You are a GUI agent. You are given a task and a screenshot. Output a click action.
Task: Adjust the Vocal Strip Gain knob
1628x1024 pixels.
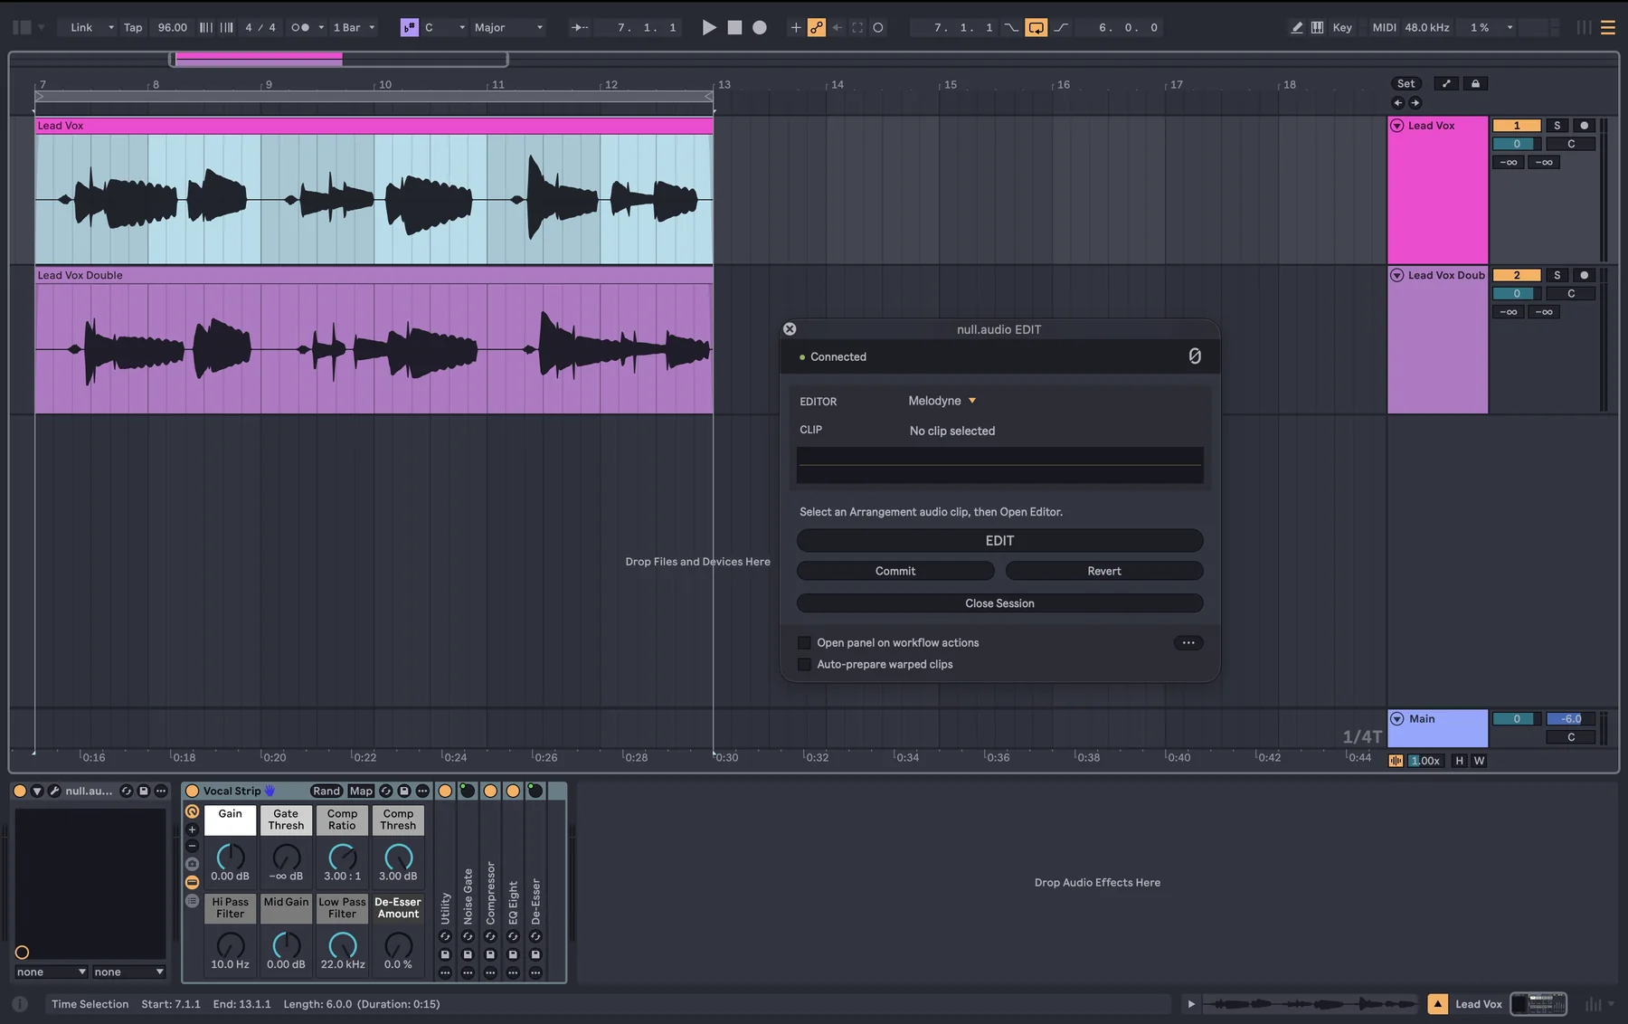point(231,857)
